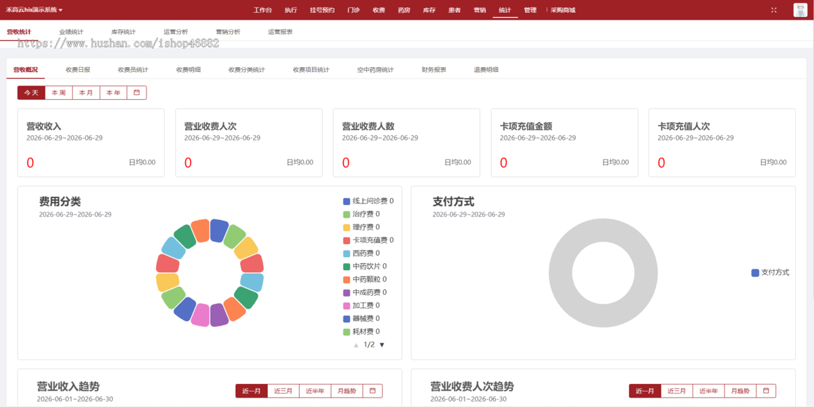Select 近三月 in 营业收费人次趋势
Viewport: 814px width, 407px height.
[x=677, y=391]
